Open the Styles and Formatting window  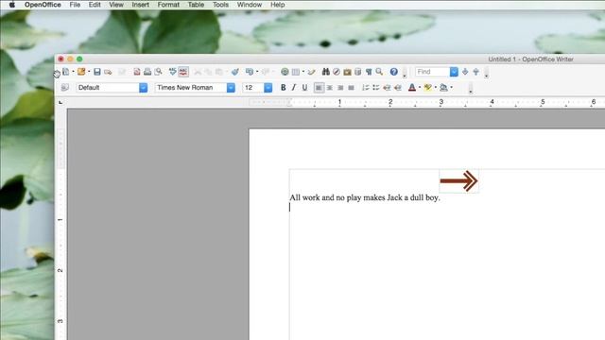[x=65, y=88]
